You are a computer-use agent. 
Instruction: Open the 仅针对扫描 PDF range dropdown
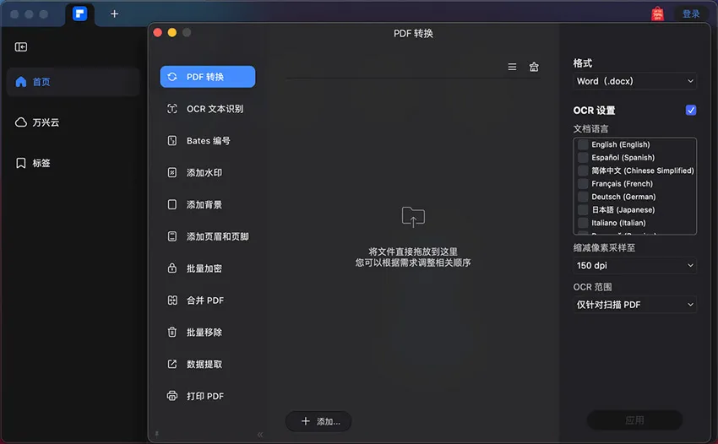click(x=634, y=304)
